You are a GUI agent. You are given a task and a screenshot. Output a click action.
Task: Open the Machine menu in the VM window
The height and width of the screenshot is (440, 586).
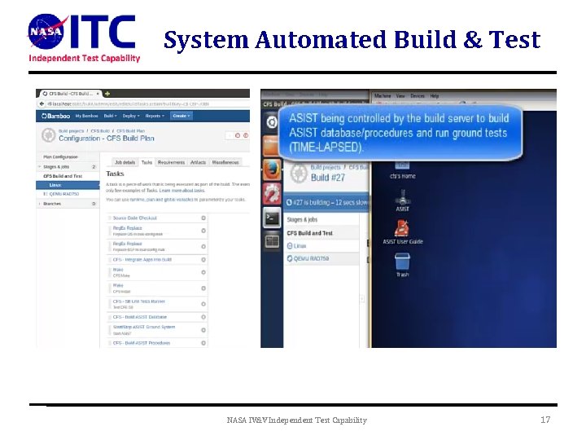(383, 96)
